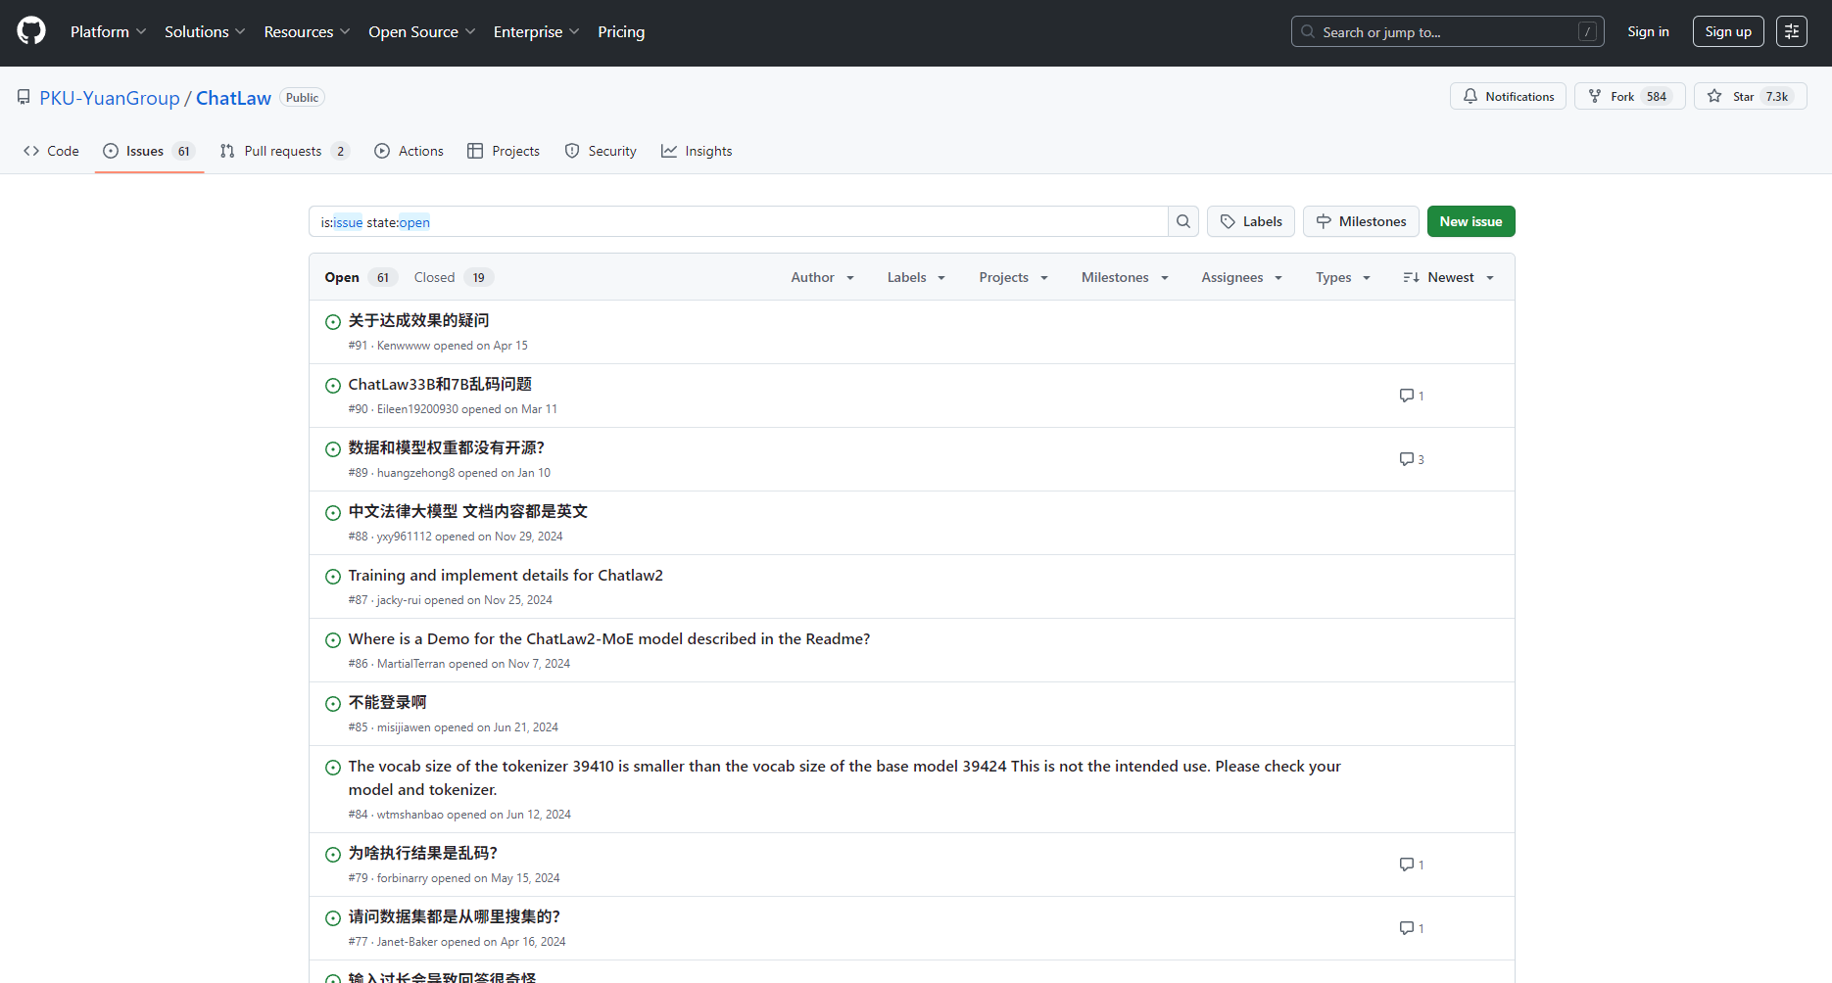Open author link jacky-rui

pyautogui.click(x=399, y=600)
